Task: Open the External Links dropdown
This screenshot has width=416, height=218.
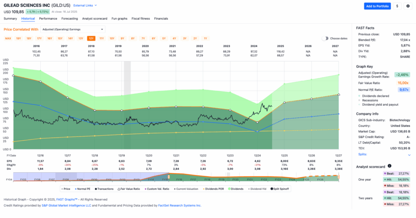Action: point(85,5)
